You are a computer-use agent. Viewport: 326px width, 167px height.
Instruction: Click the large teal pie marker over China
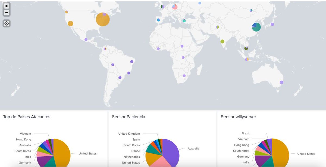coord(256,27)
